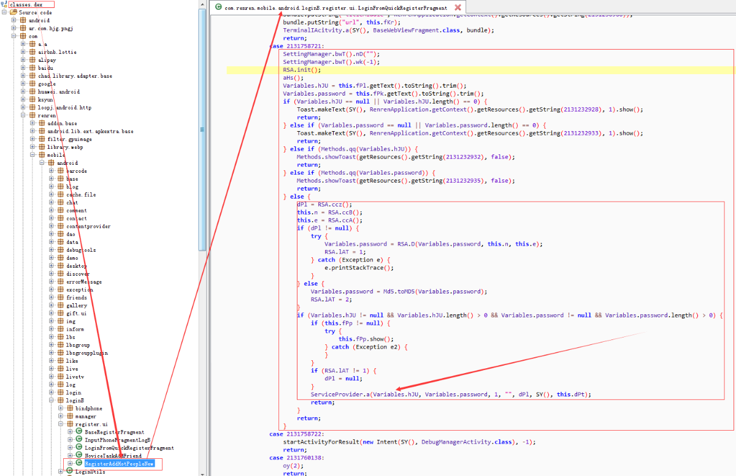The width and height of the screenshot is (736, 476).
Task: Click the LoginFromQuickRegisterFragment class icon in tree
Action: [79, 448]
